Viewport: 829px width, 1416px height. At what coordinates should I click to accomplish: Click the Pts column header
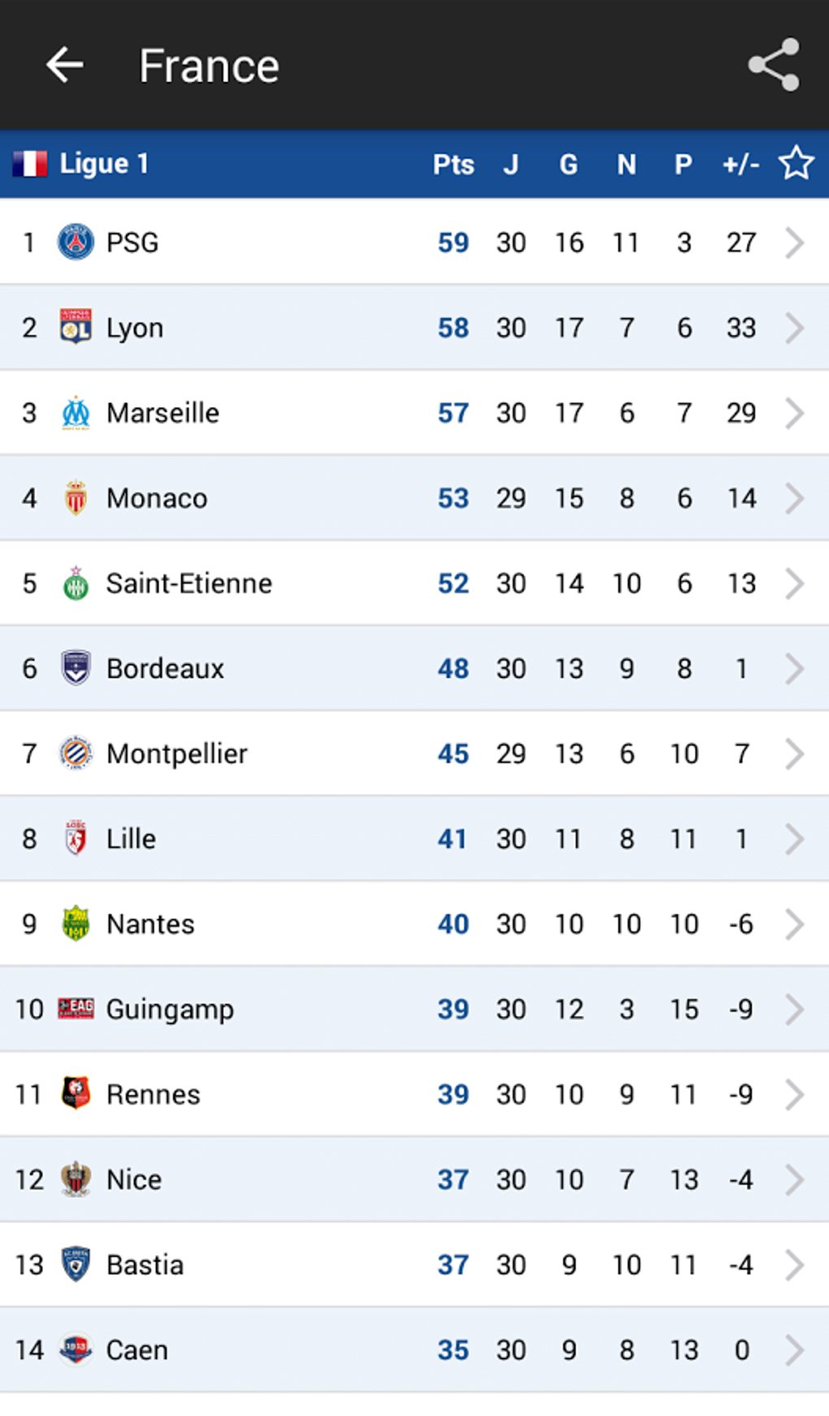click(453, 165)
